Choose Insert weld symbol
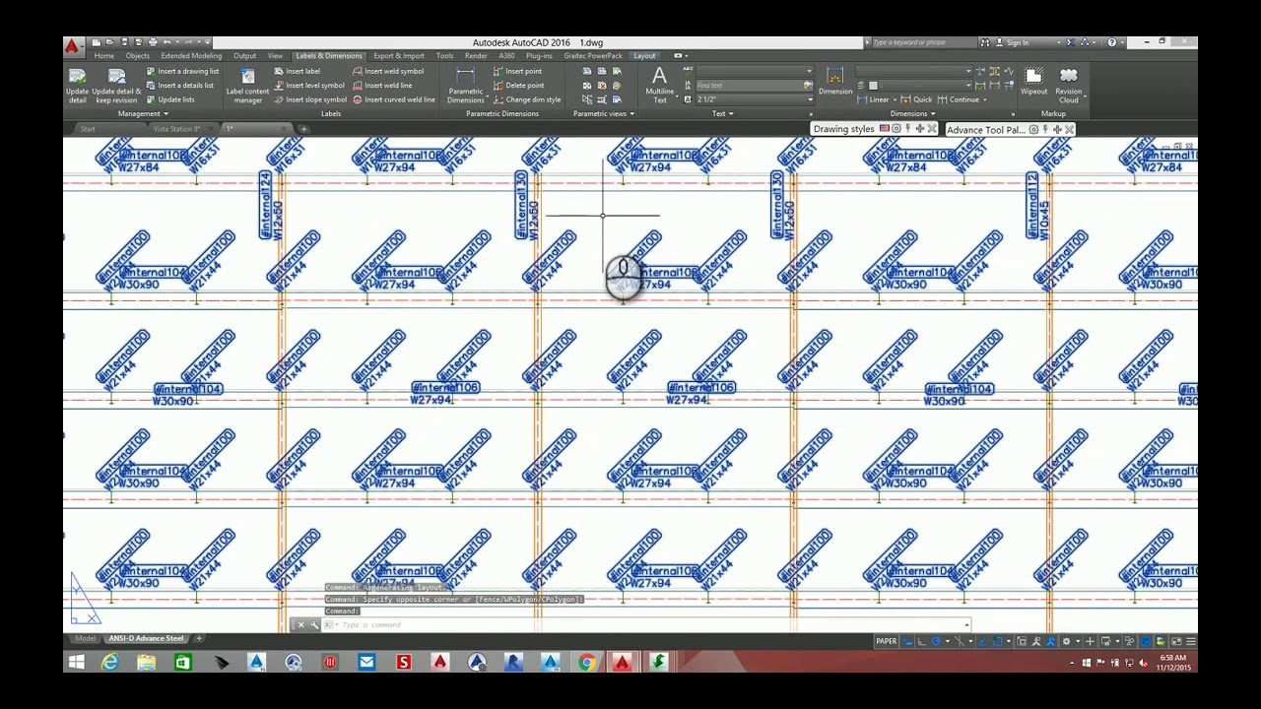This screenshot has width=1261, height=709. click(x=388, y=71)
